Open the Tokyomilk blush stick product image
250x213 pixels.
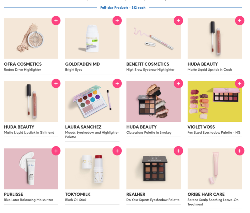pyautogui.click(x=92, y=169)
